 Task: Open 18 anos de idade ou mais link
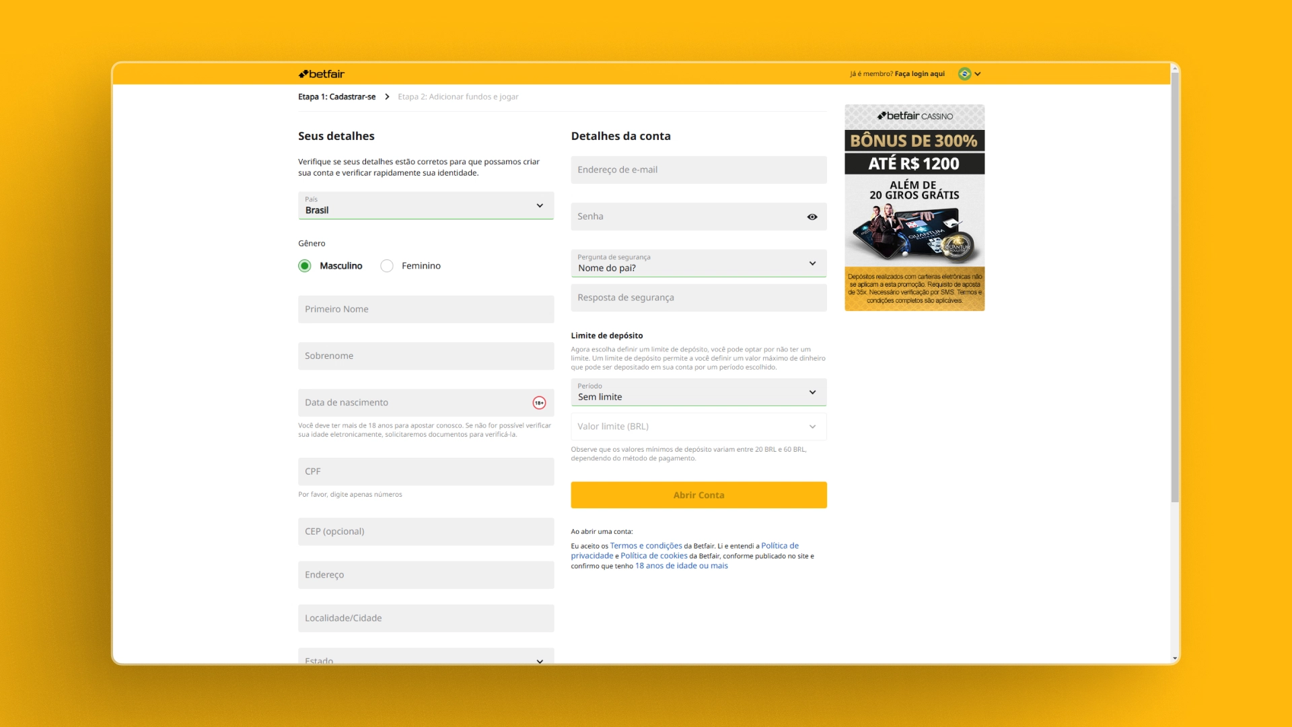pyautogui.click(x=681, y=566)
